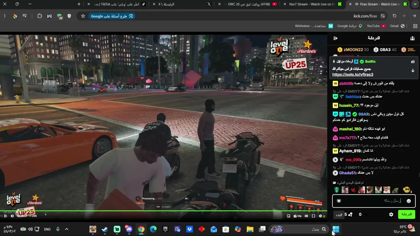Open a new browser tab

[x=79, y=4]
